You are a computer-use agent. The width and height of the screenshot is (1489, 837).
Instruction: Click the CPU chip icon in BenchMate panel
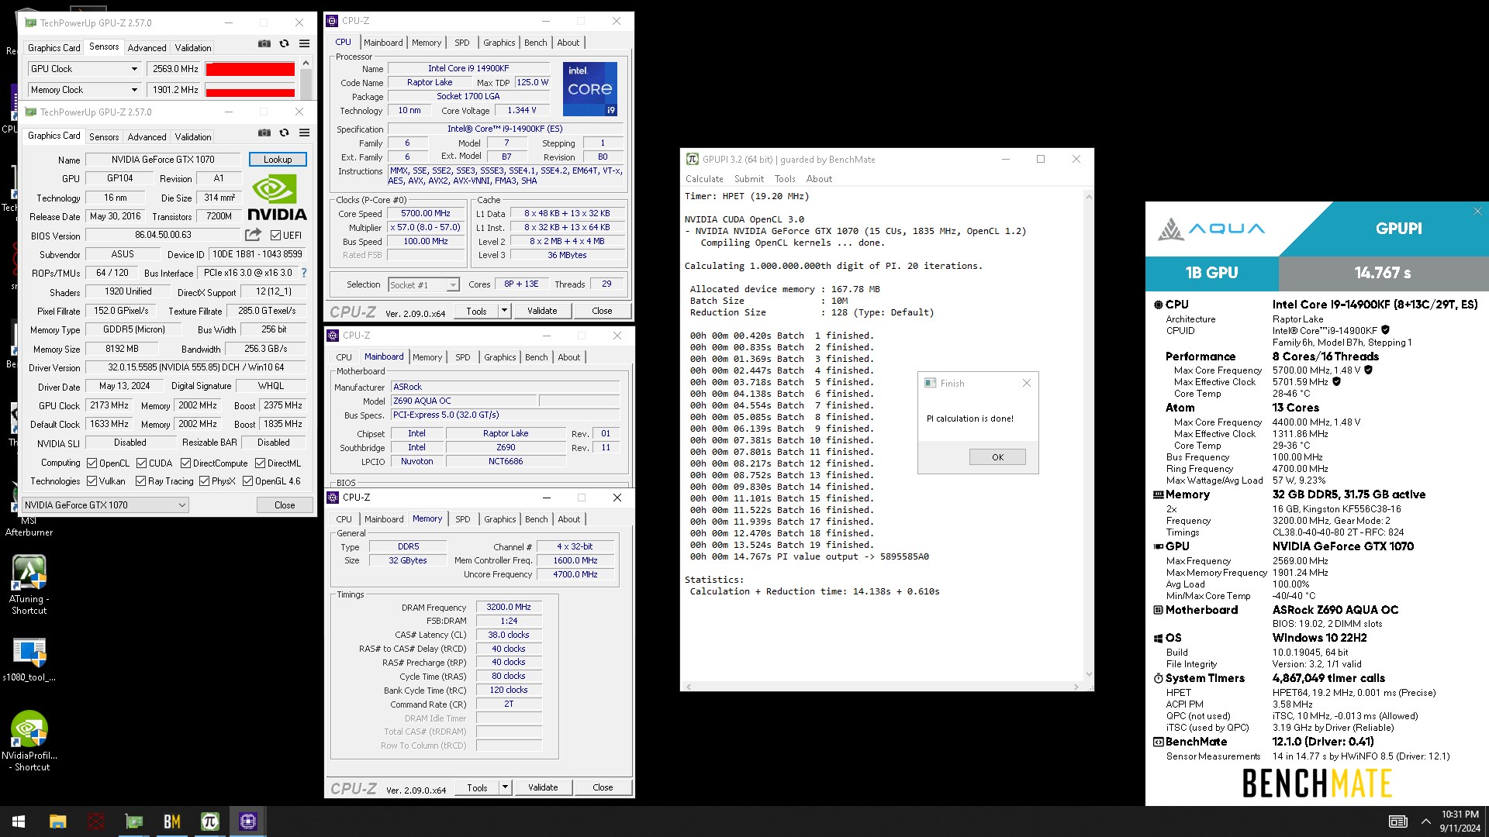tap(1158, 305)
